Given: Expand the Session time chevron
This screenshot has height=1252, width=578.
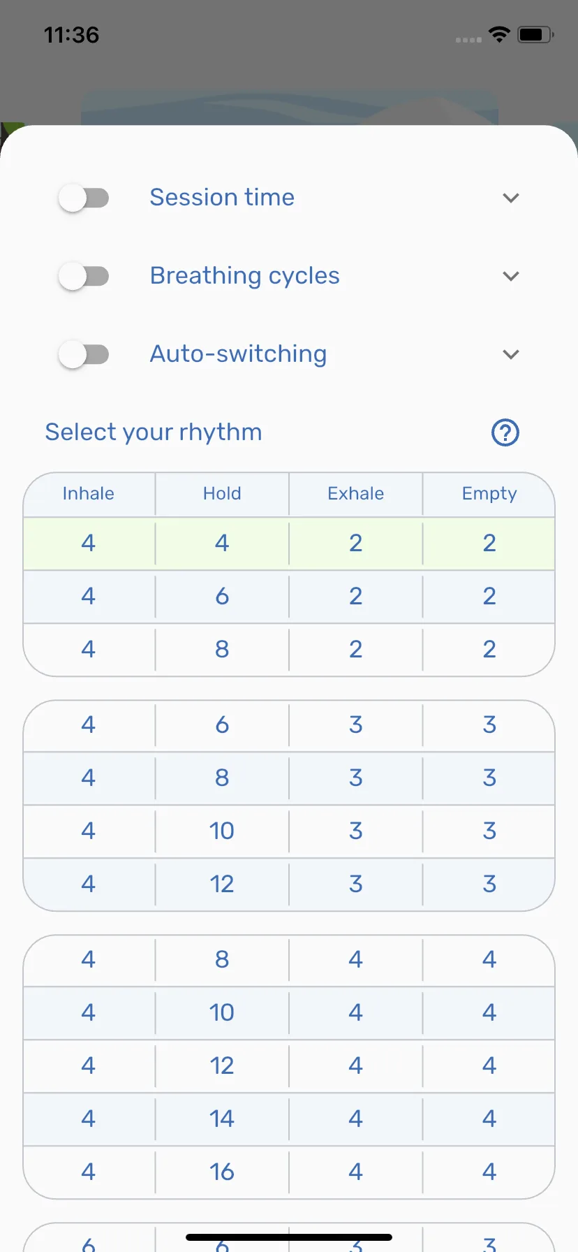Looking at the screenshot, I should [511, 198].
